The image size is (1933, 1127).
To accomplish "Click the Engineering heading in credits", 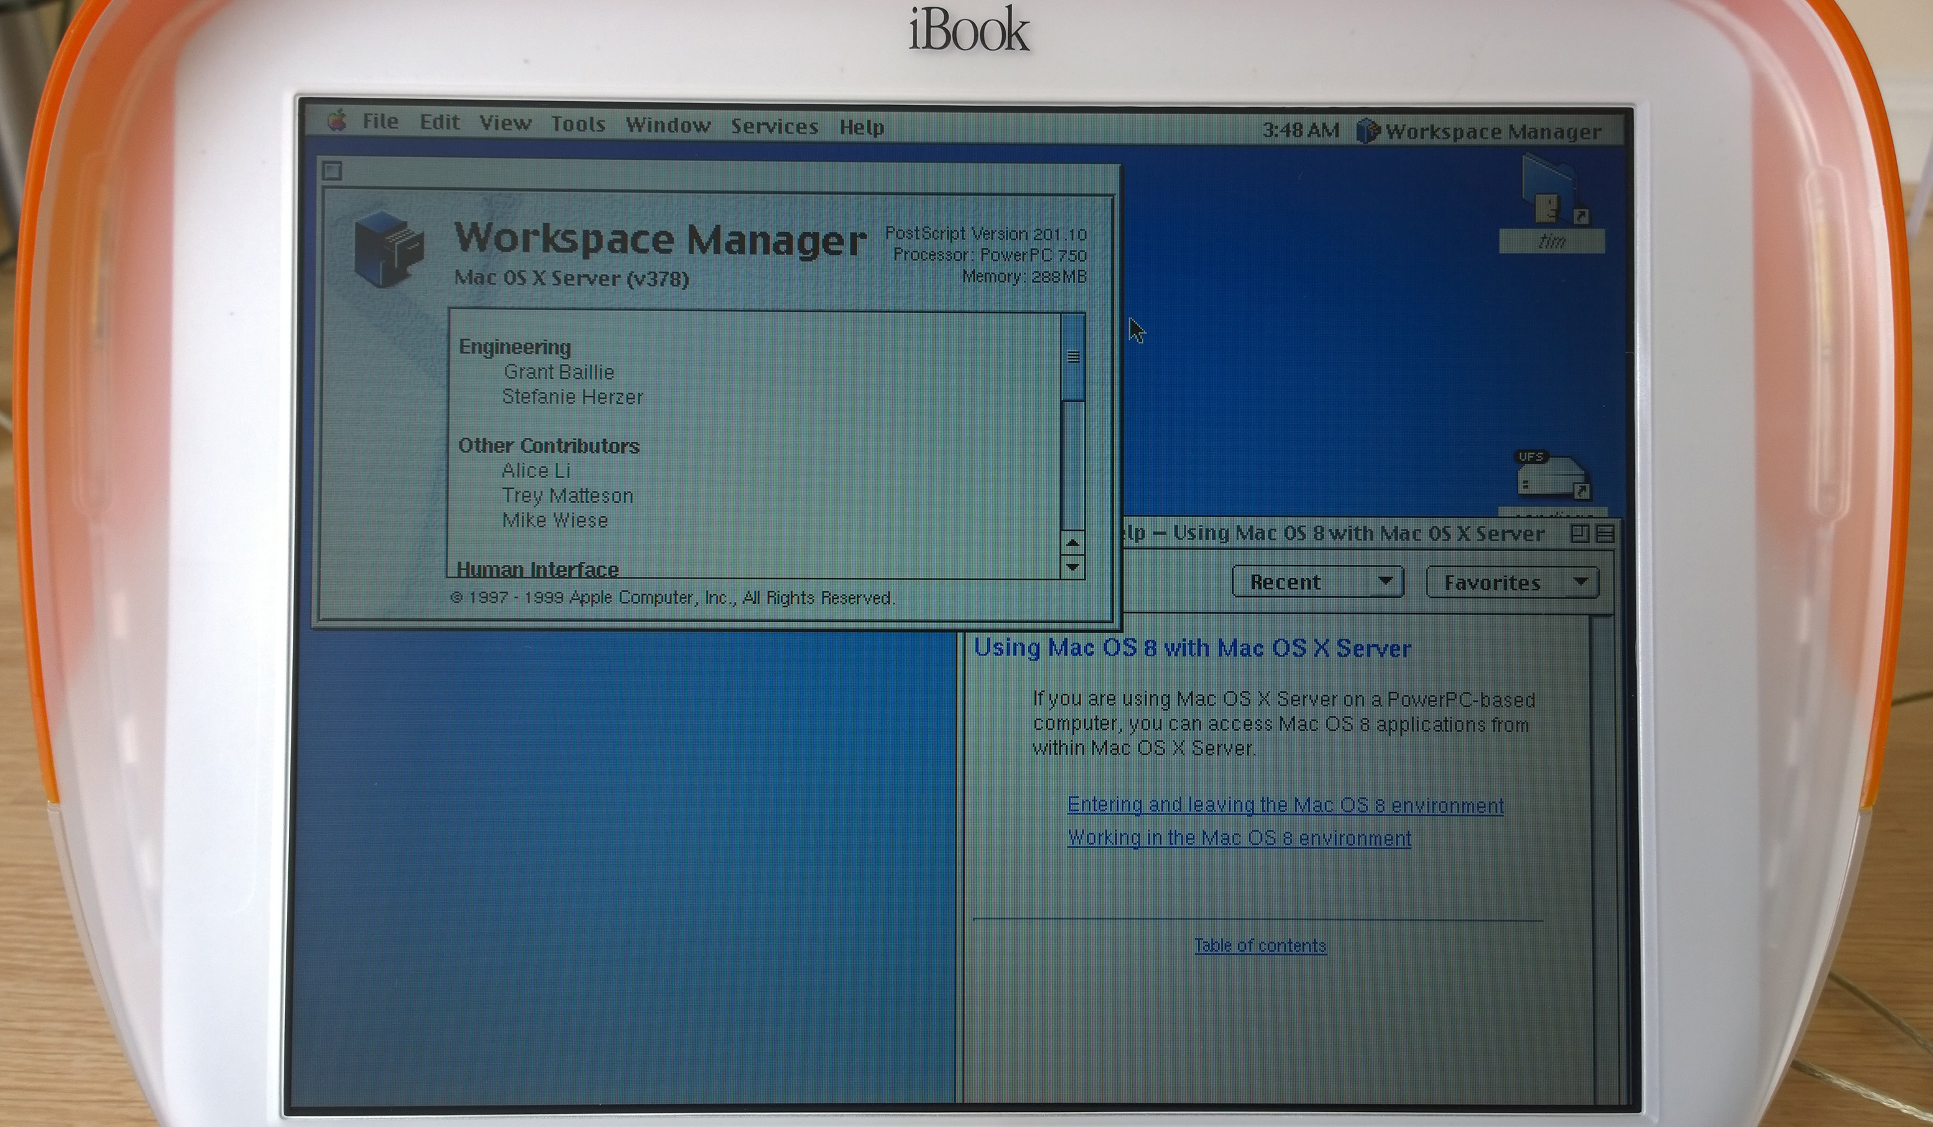I will [515, 348].
